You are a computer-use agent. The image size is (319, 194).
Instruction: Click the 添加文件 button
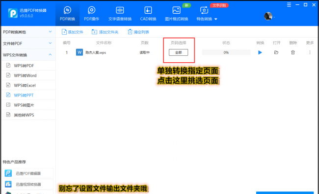point(73,32)
